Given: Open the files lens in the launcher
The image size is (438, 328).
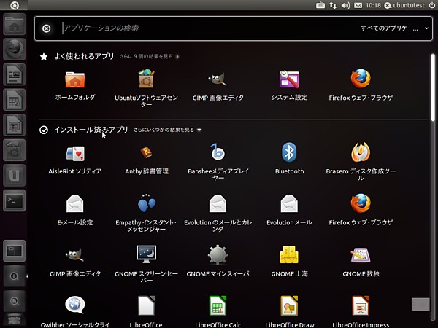Looking at the screenshot, I should 15,301.
